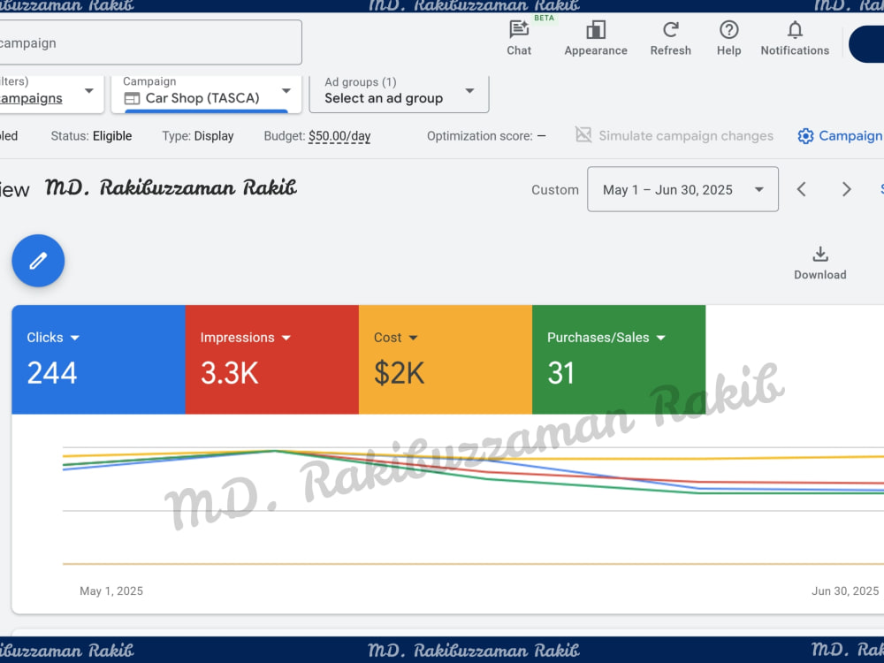The image size is (884, 663).
Task: Open the Ad groups selector dropdown
Action: (x=399, y=94)
